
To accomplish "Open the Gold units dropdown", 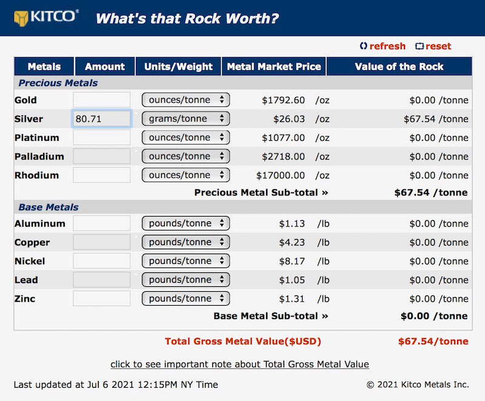I will coord(186,100).
